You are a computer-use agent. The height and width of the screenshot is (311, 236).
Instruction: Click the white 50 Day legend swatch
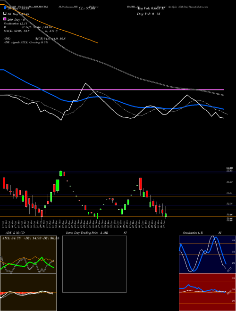click(5, 14)
